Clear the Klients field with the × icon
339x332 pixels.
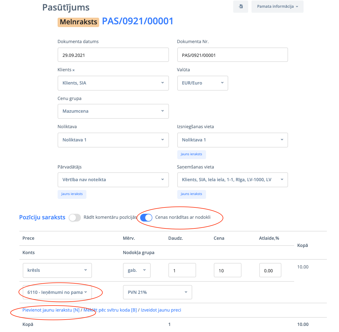point(73,70)
